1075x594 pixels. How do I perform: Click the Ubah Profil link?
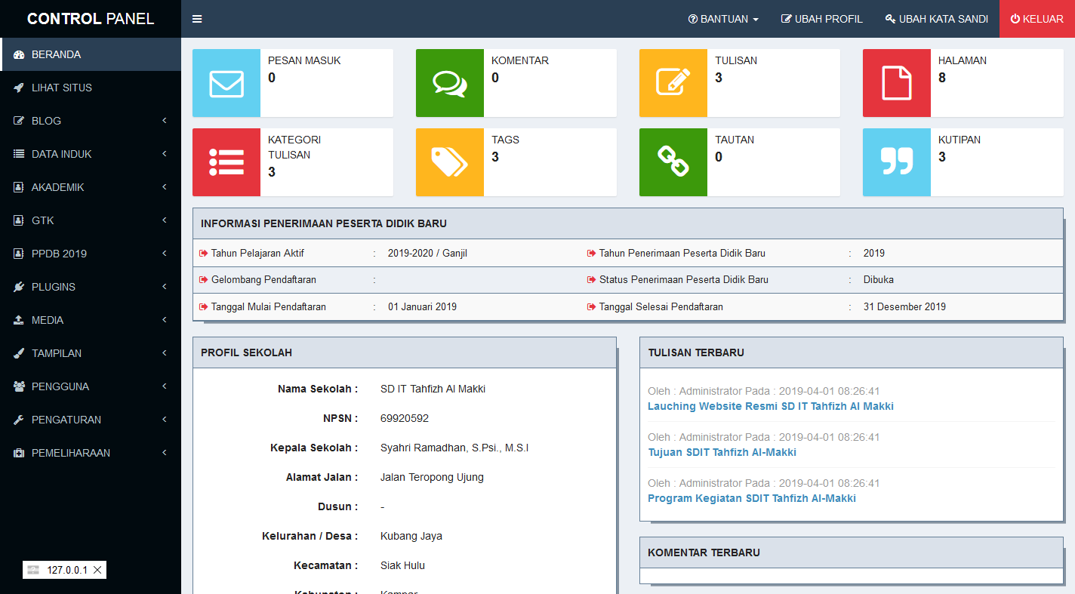click(822, 19)
